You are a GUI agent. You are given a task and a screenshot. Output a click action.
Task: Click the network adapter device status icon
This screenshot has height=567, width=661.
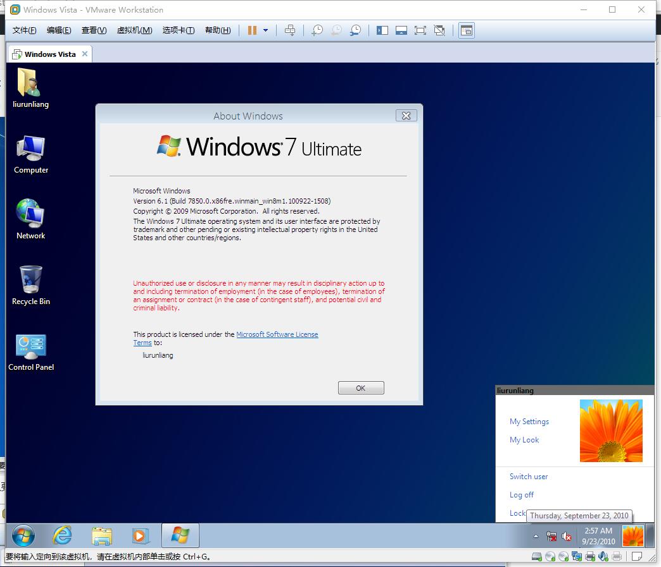(577, 556)
